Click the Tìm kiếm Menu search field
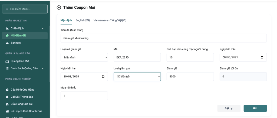 point(25,9)
